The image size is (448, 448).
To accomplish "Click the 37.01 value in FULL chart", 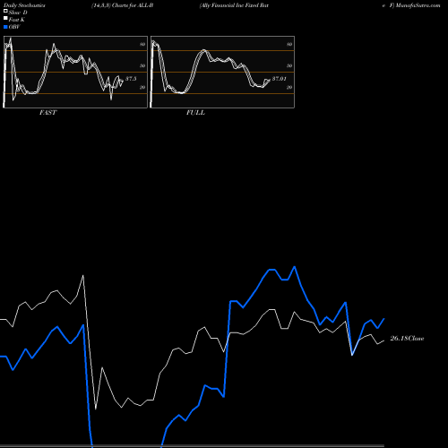I will click(280, 79).
